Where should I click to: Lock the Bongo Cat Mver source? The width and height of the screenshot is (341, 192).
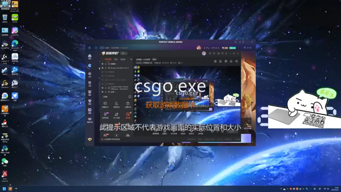pos(106,68)
